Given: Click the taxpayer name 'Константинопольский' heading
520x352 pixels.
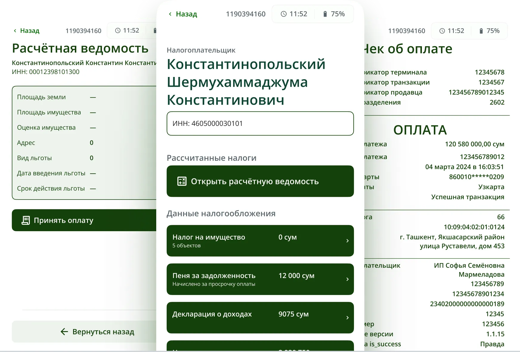Looking at the screenshot, I should 246,64.
